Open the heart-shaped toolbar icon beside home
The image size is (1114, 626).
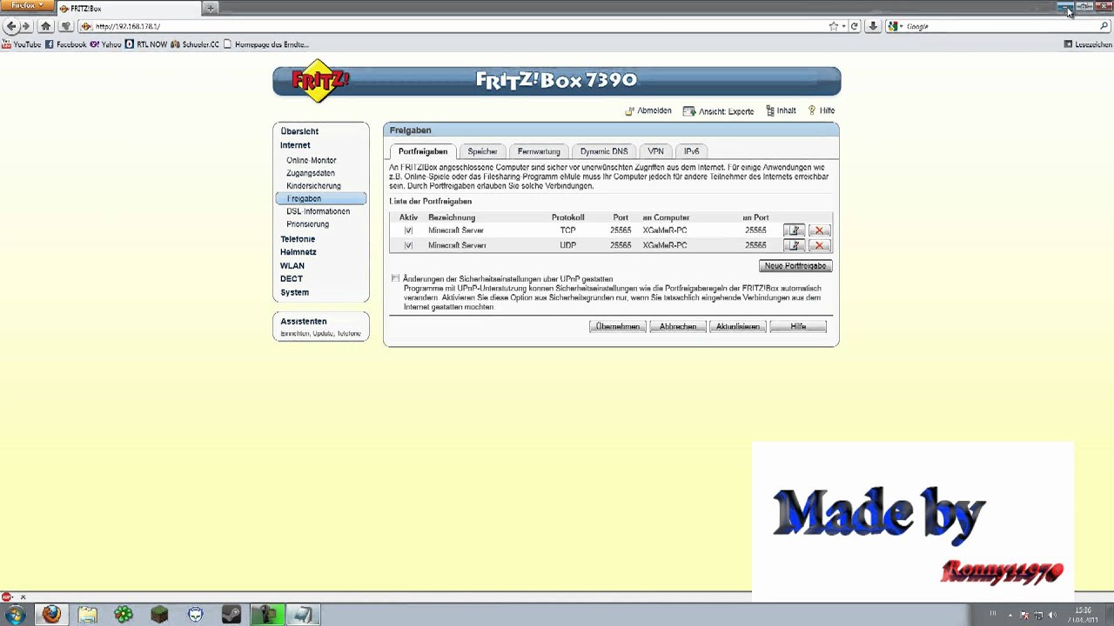point(65,26)
